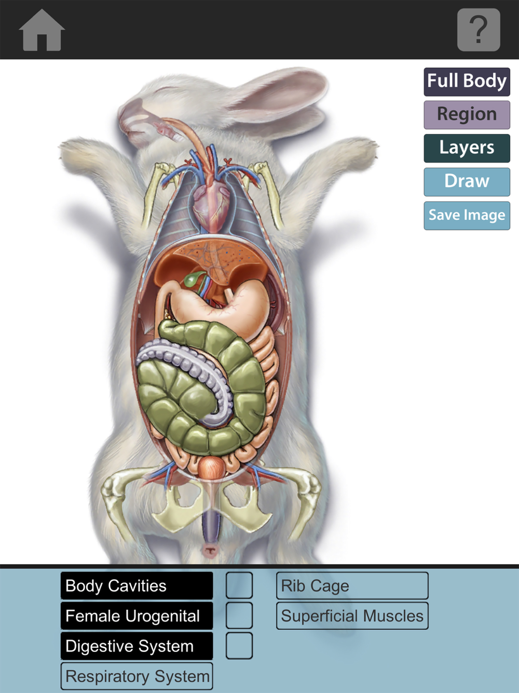Toggle the Digestive System layer
This screenshot has width=519, height=693.
point(137,646)
